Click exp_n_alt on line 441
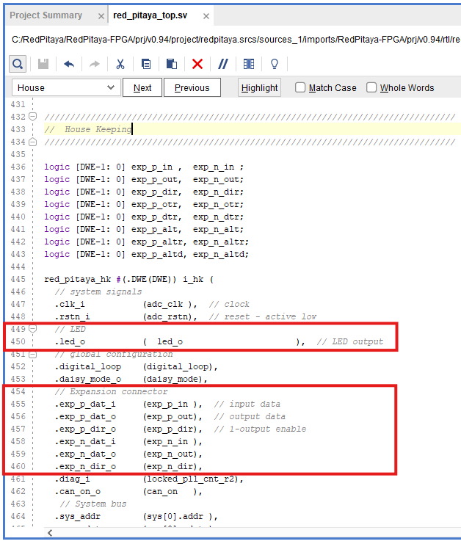The height and width of the screenshot is (544, 461). [217, 229]
